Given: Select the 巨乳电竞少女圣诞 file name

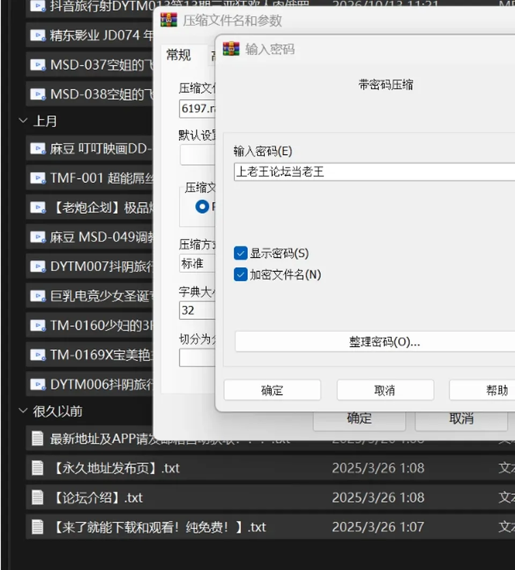Looking at the screenshot, I should tap(101, 296).
